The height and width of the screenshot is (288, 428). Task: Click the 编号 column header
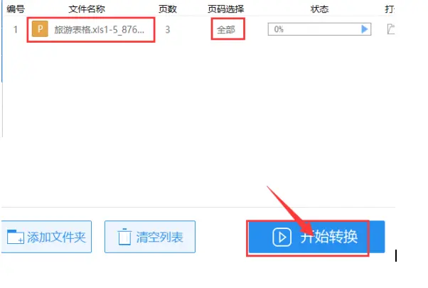16,9
